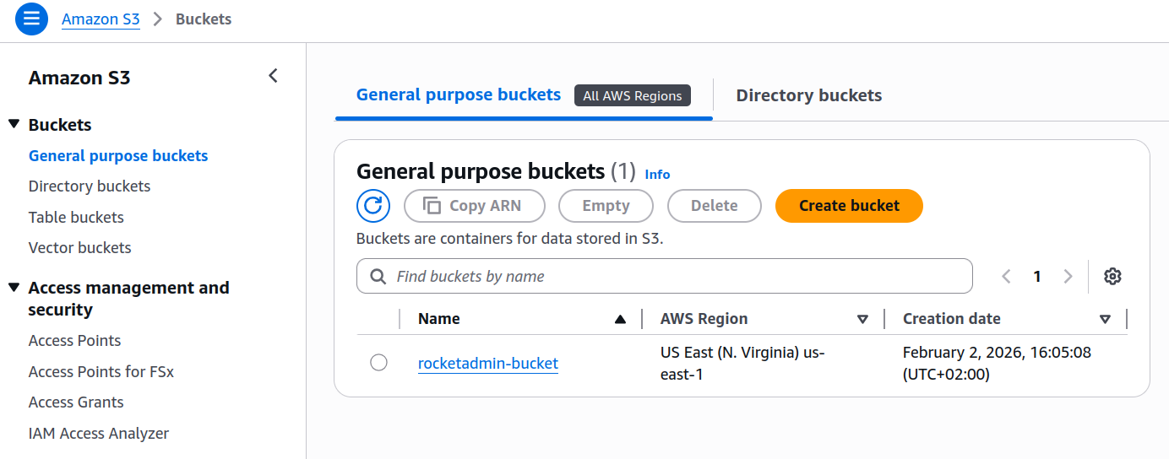Sort by Name column arrow

tap(620, 319)
